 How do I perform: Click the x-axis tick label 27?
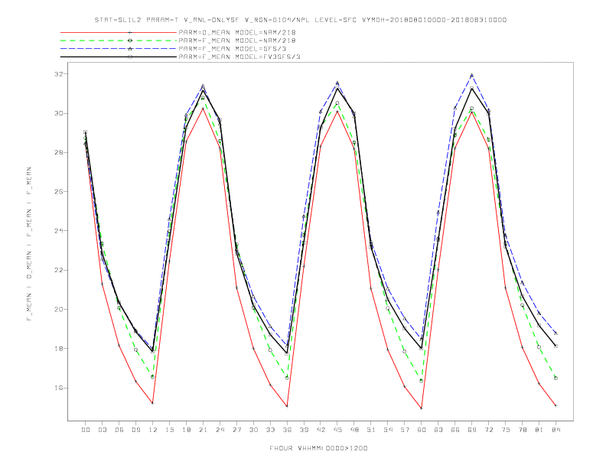236,430
